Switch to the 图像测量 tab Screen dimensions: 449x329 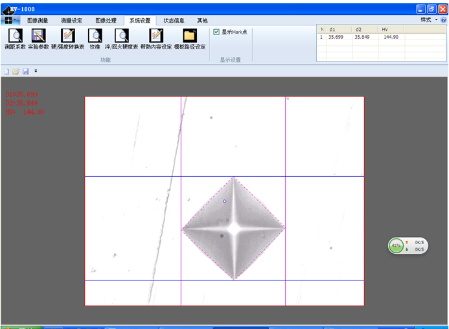(x=38, y=21)
